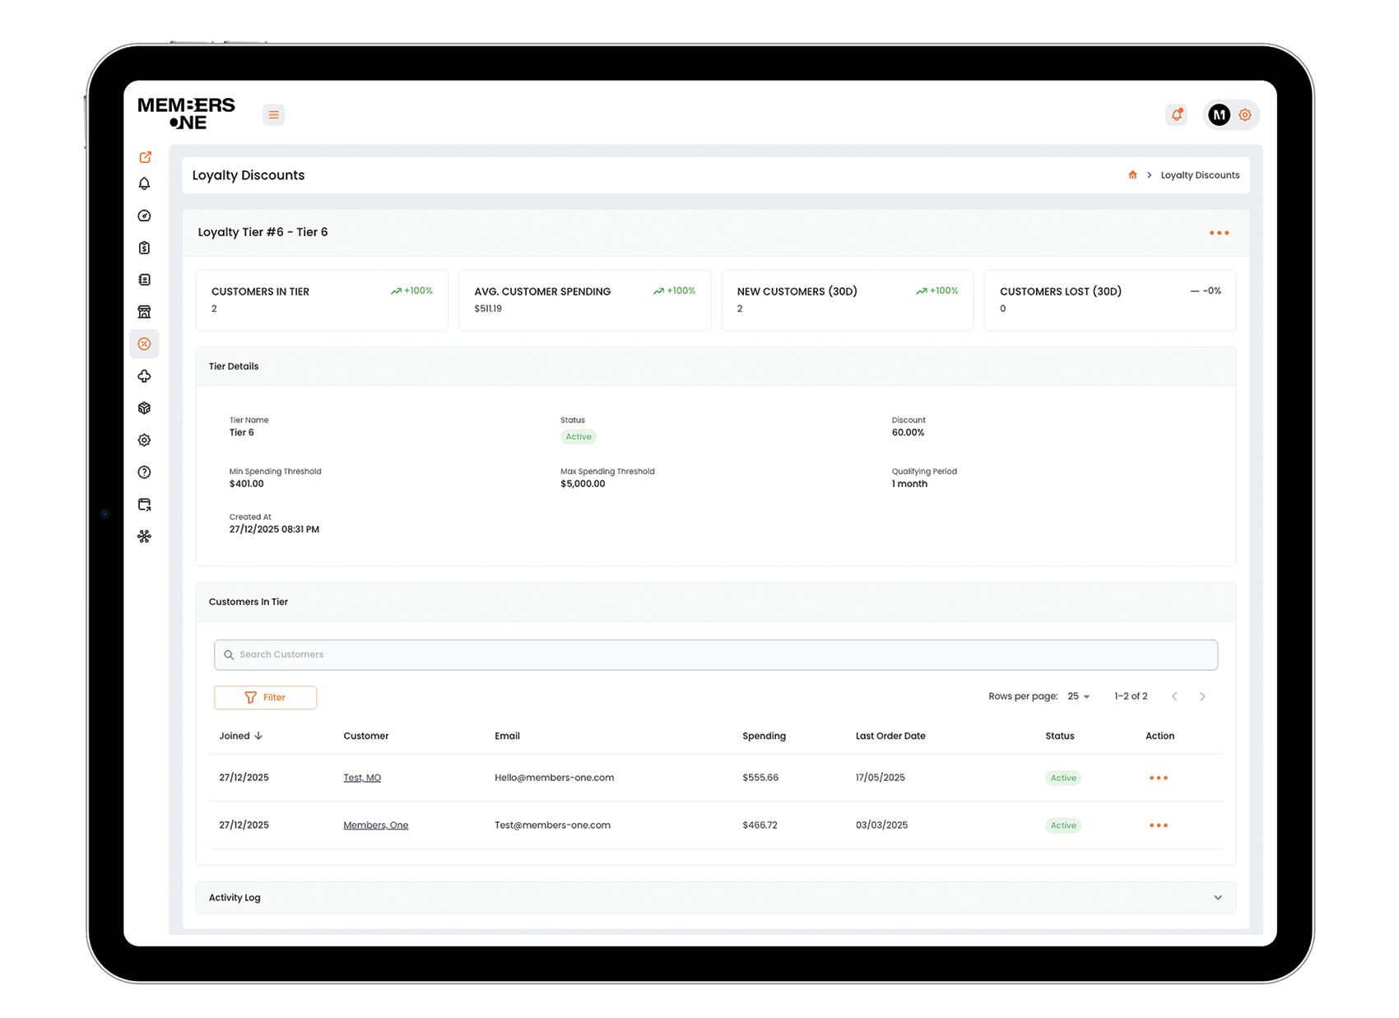1399x1018 pixels.
Task: Open row actions menu for Test, MO
Action: point(1159,777)
